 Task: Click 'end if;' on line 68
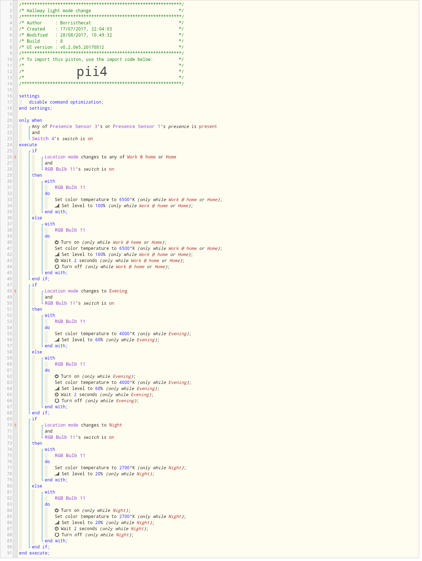point(41,413)
